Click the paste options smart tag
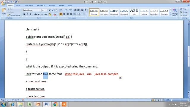This screenshot has width=190, height=107. (x=120, y=78)
